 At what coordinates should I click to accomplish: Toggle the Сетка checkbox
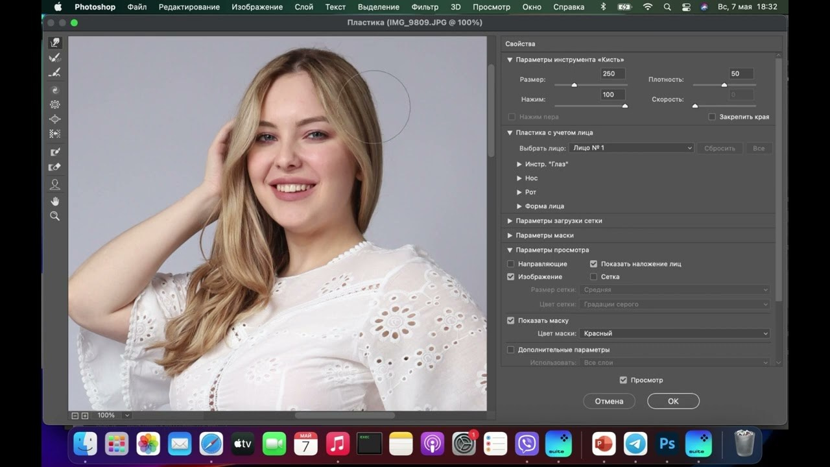coord(593,277)
